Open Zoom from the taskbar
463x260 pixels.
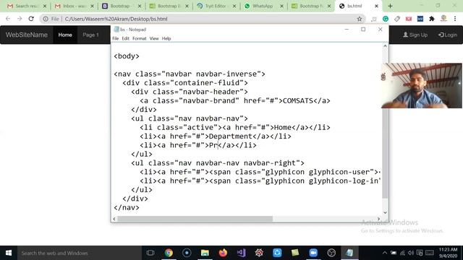[x=313, y=253]
